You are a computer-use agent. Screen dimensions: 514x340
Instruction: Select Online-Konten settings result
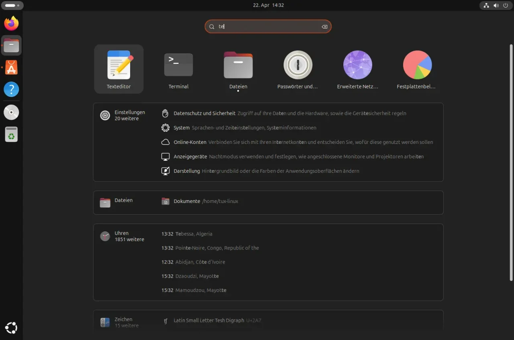point(190,142)
